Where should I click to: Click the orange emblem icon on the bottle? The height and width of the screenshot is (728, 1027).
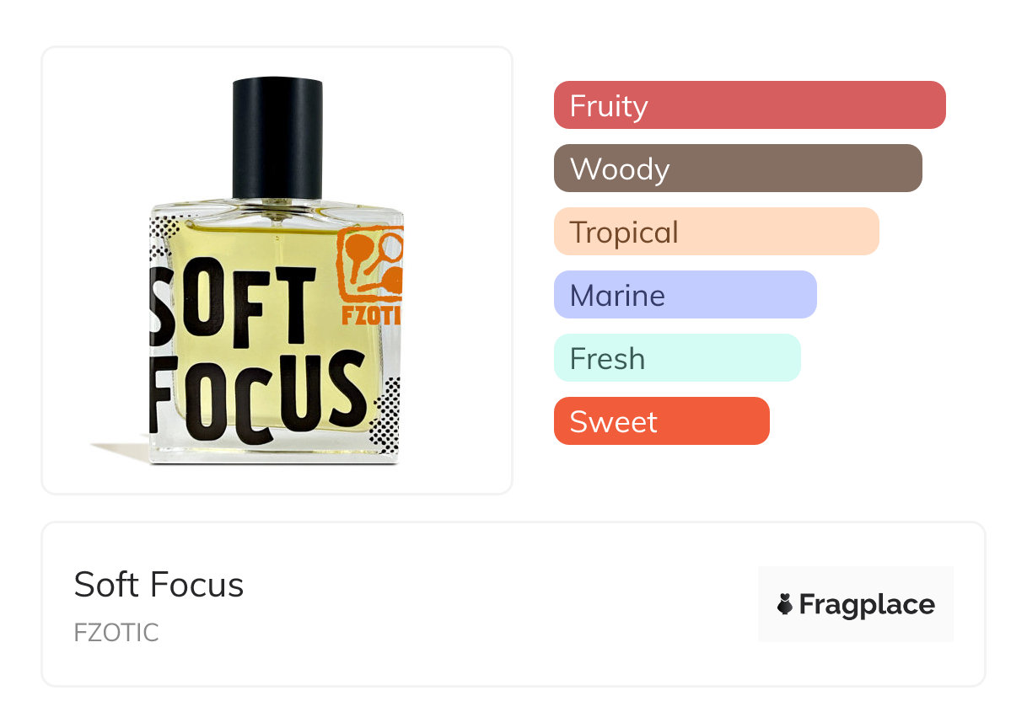coord(370,262)
